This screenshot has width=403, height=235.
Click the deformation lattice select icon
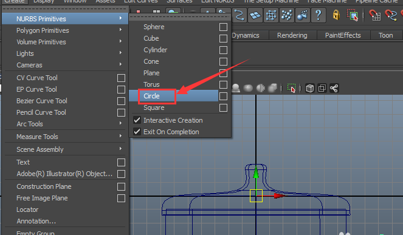point(271,15)
